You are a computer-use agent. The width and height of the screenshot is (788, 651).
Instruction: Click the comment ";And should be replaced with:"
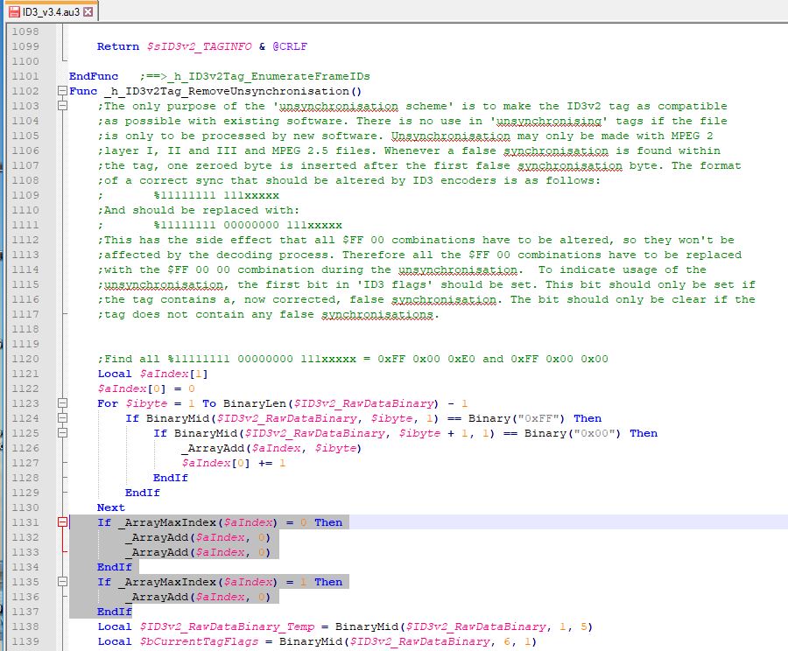[199, 210]
